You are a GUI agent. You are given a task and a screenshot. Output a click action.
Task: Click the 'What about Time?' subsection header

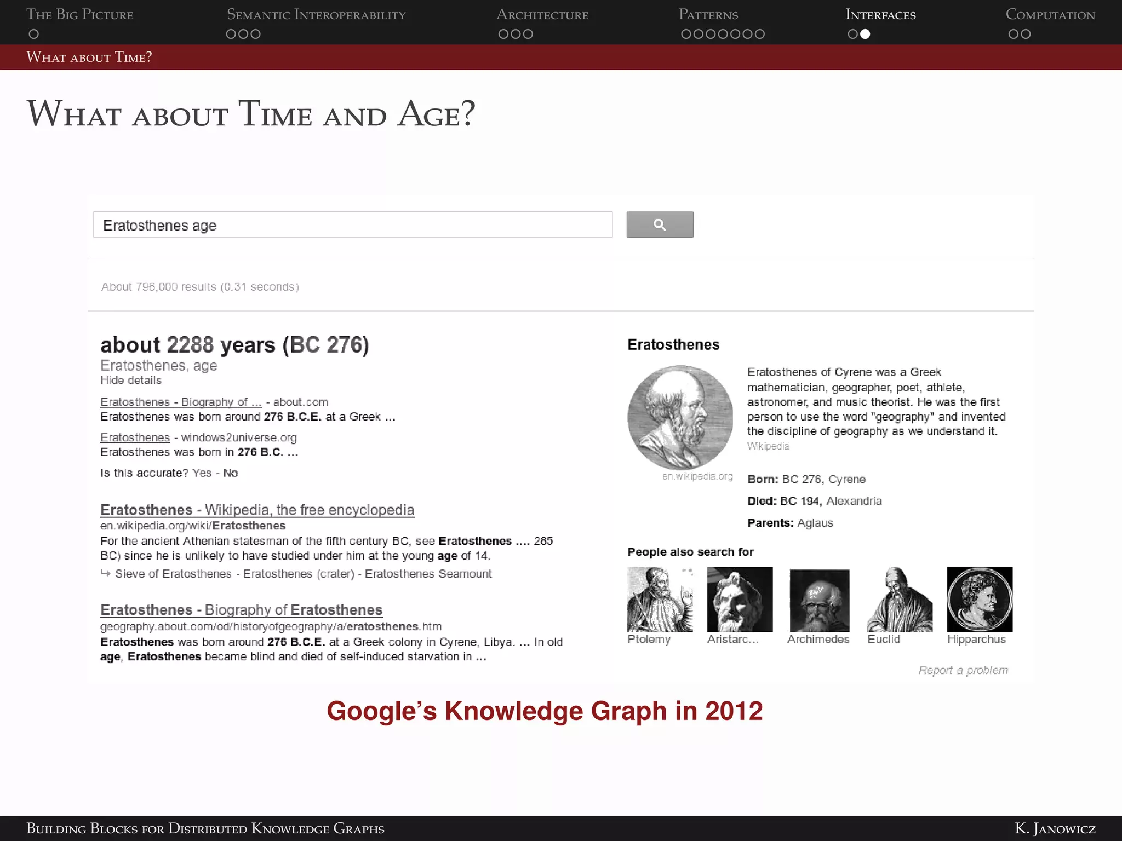pos(89,57)
